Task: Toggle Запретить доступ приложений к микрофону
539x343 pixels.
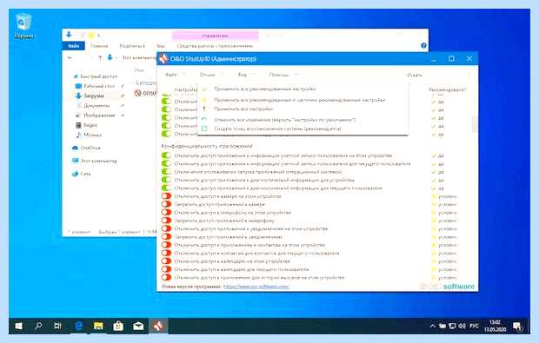Action: click(166, 221)
